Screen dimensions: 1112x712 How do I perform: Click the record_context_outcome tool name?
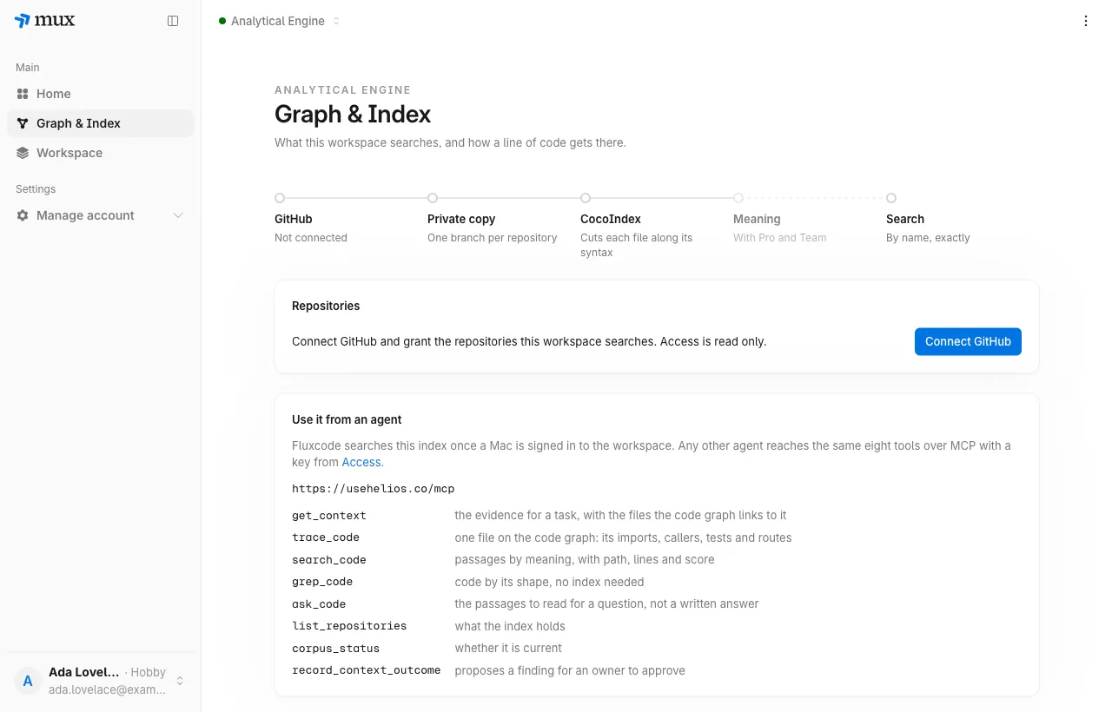tap(367, 670)
